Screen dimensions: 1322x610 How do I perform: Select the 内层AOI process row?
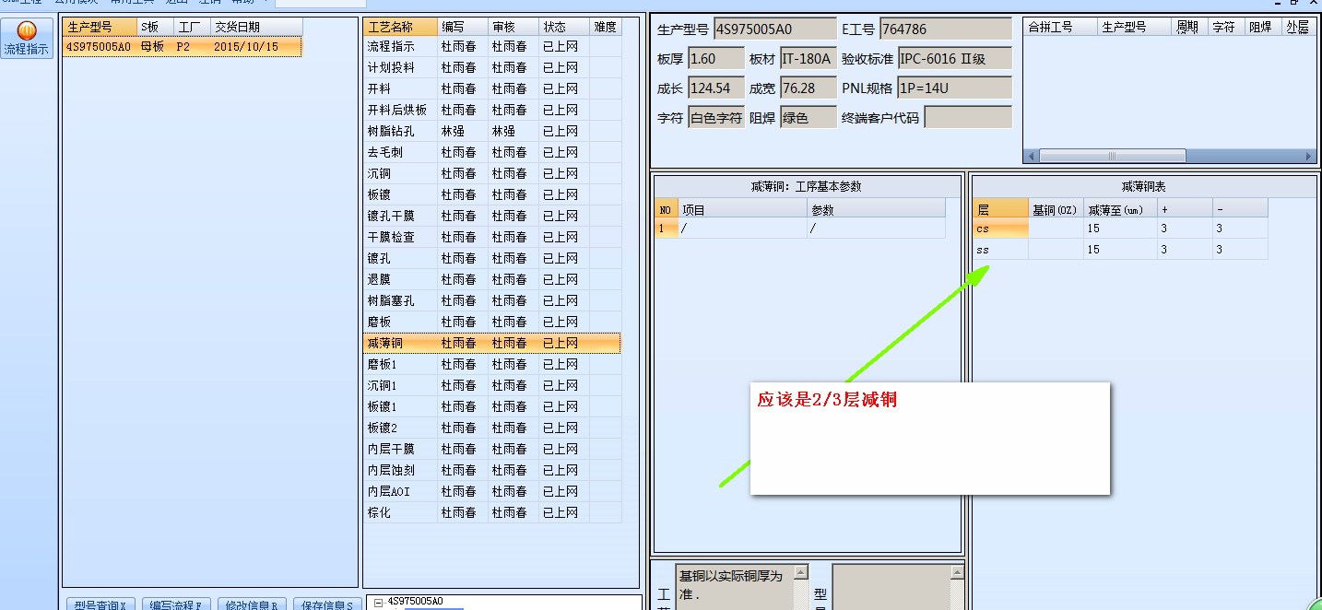click(492, 491)
